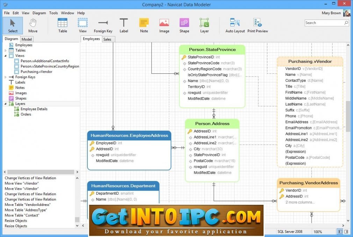Pick the Foreign Key tool
The height and width of the screenshot is (237, 353).
click(x=103, y=26)
